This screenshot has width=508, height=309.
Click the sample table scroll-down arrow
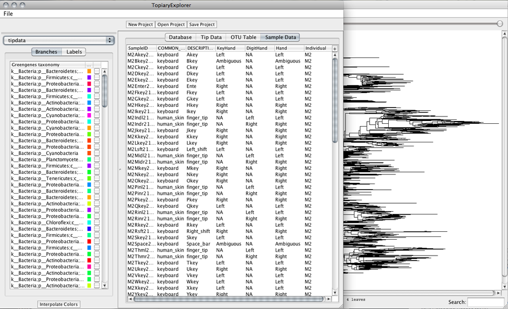click(335, 293)
